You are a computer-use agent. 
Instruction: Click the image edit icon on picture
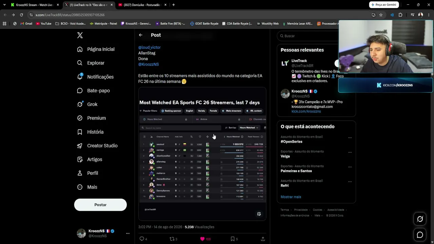[259, 214]
